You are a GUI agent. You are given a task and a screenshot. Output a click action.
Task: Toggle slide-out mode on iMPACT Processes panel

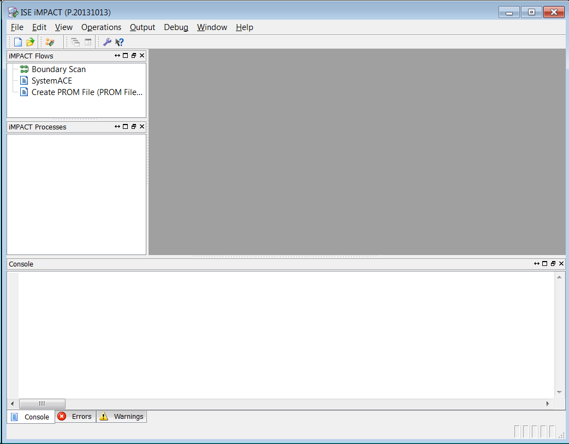click(x=117, y=126)
